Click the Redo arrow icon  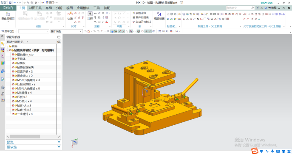click(20, 3)
